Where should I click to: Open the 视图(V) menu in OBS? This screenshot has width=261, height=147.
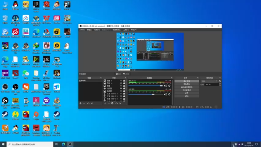pos(97,30)
